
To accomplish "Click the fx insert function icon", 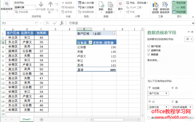I will (62, 23).
